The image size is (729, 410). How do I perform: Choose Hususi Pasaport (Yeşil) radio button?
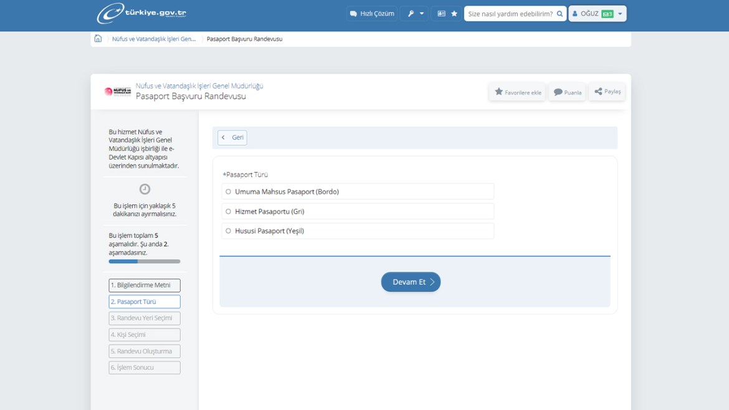[228, 231]
